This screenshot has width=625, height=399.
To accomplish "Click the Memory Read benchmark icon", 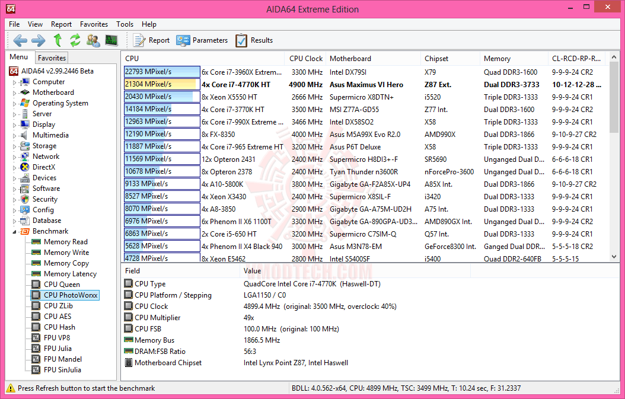I will [x=36, y=241].
